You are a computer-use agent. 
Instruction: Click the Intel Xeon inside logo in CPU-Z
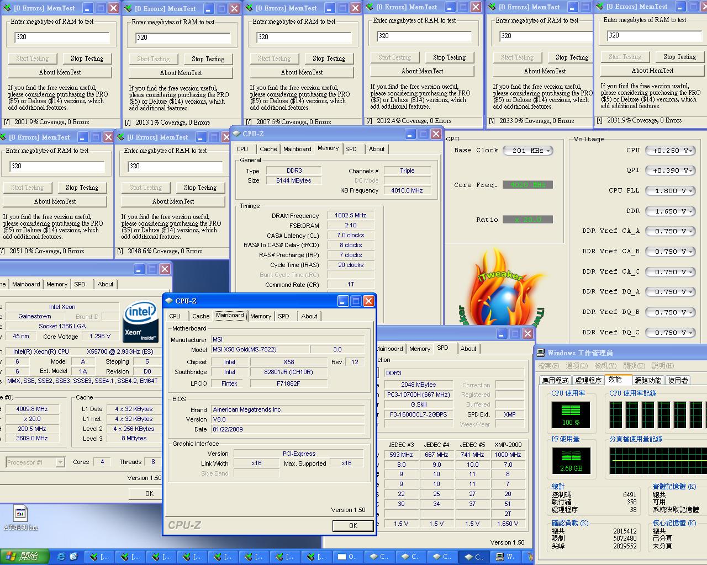tap(141, 321)
